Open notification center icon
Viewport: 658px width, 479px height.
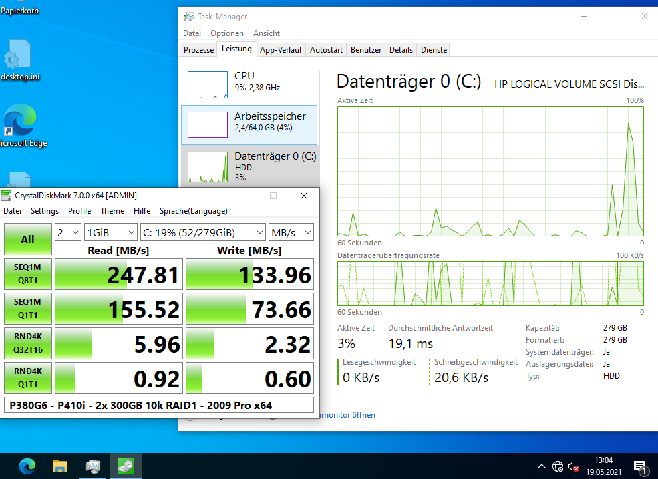[640, 467]
